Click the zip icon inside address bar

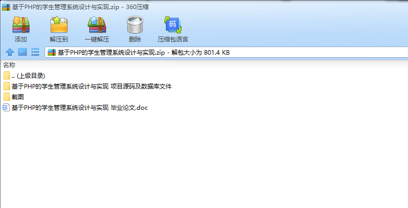coord(52,53)
